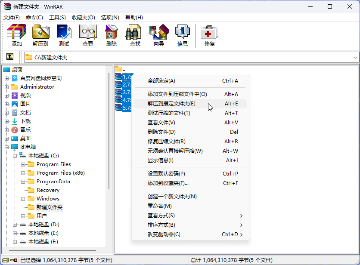Click the 解压到 (Extract to) toolbar icon
Image resolution: width=360 pixels, height=265 pixels.
click(40, 35)
